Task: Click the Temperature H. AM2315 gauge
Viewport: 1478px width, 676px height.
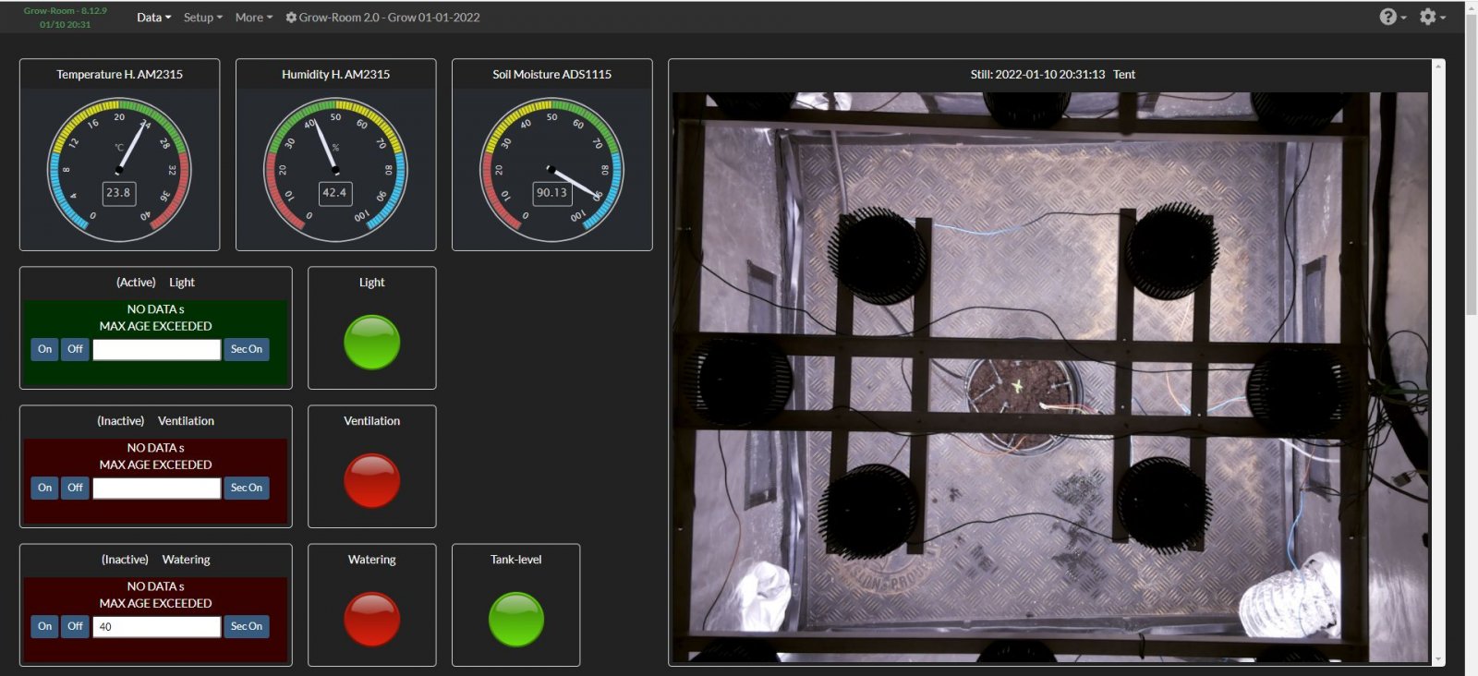Action: (x=119, y=170)
